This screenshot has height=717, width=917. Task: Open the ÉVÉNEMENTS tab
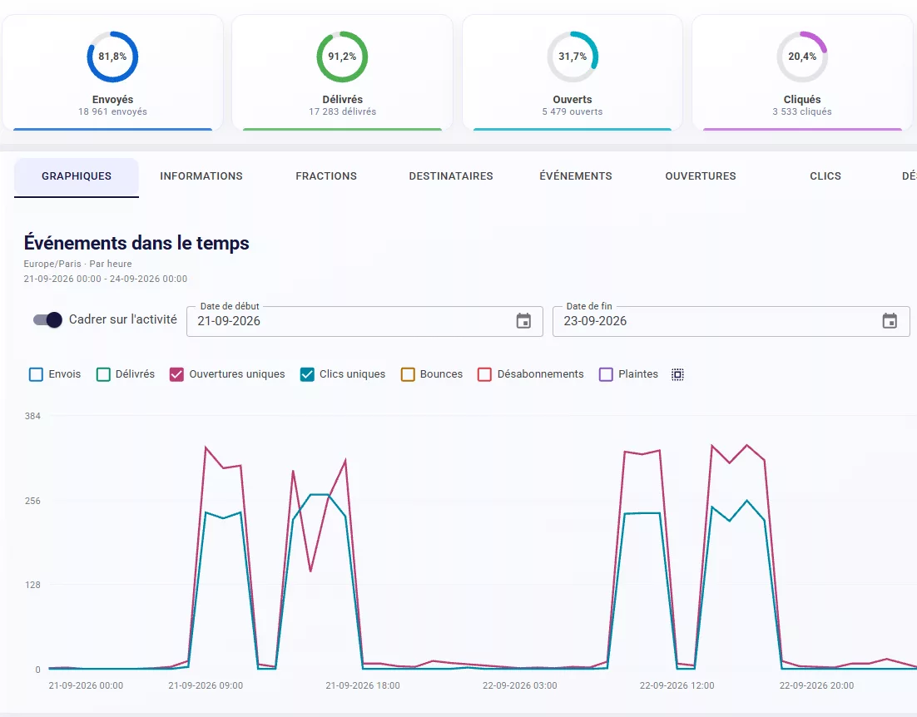pos(576,176)
